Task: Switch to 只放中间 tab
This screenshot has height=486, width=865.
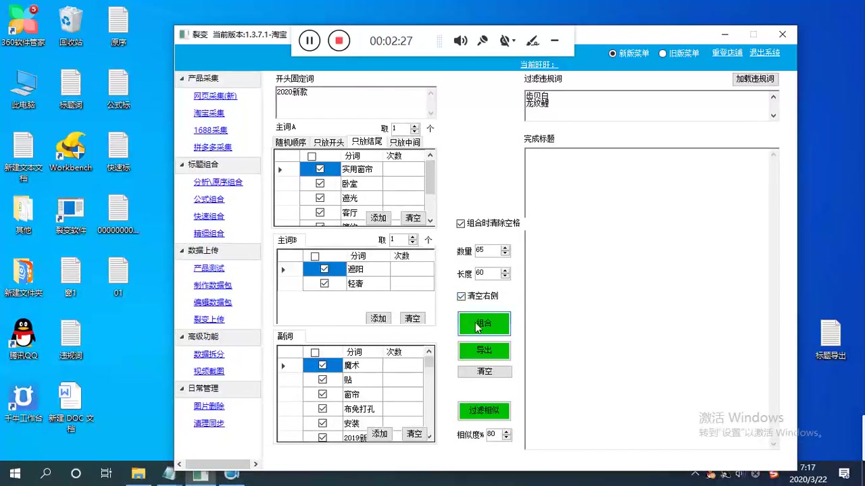Action: (405, 142)
